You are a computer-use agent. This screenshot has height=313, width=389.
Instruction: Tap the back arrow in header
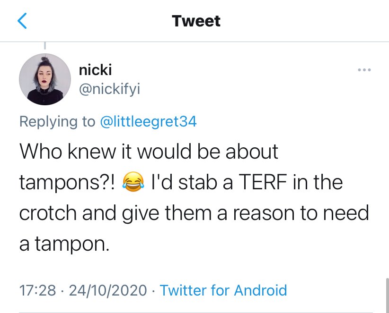(23, 21)
